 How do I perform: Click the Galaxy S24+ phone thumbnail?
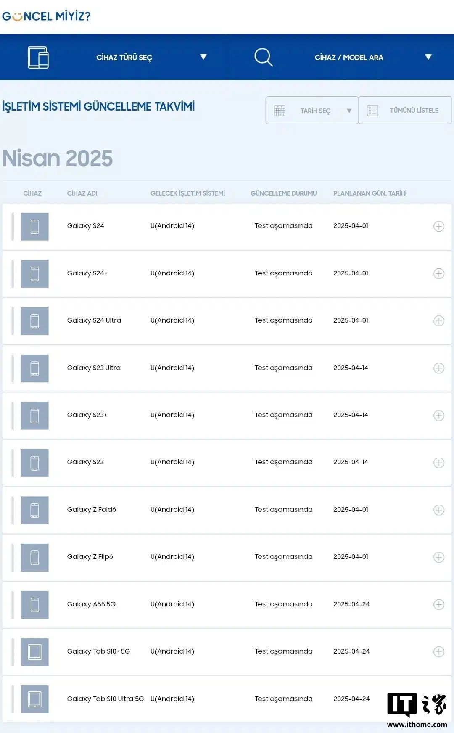click(35, 274)
